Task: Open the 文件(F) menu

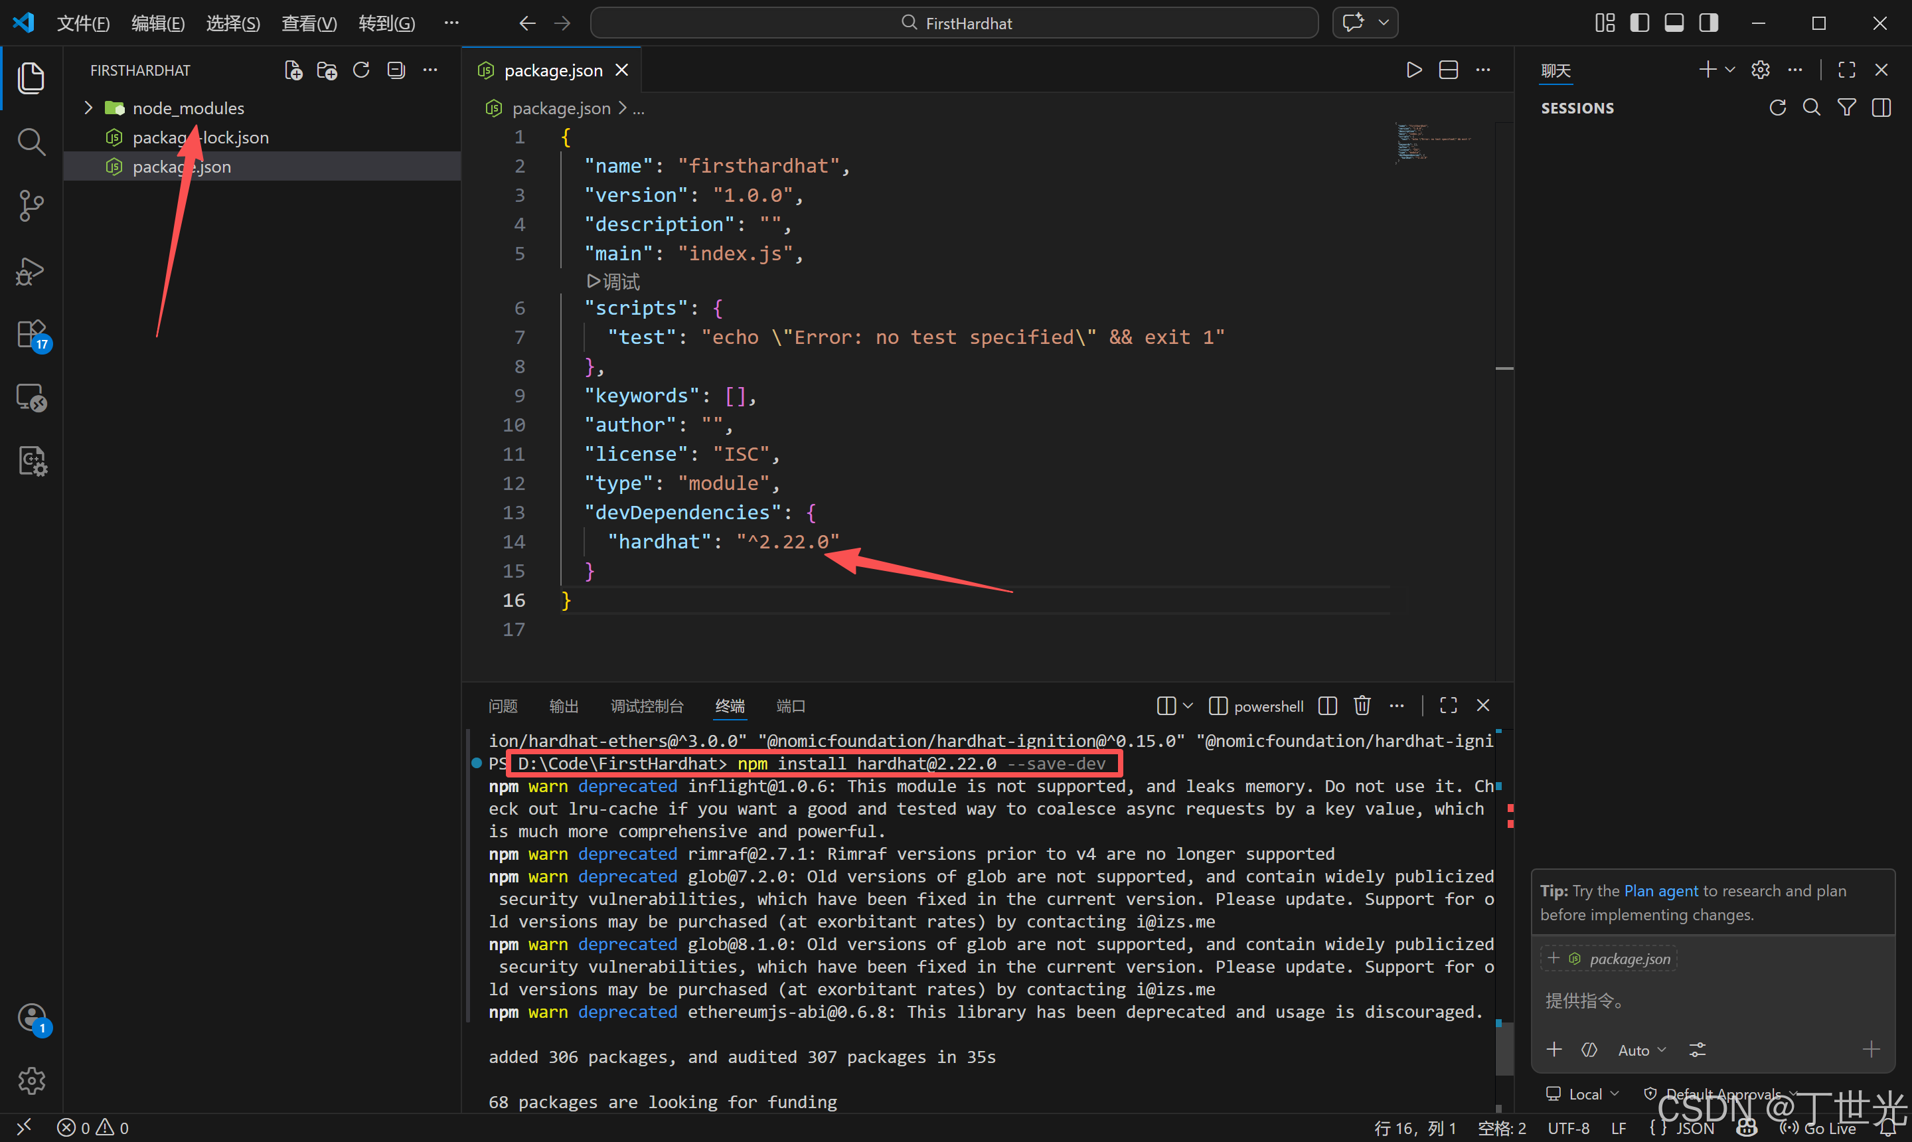Action: [x=83, y=23]
